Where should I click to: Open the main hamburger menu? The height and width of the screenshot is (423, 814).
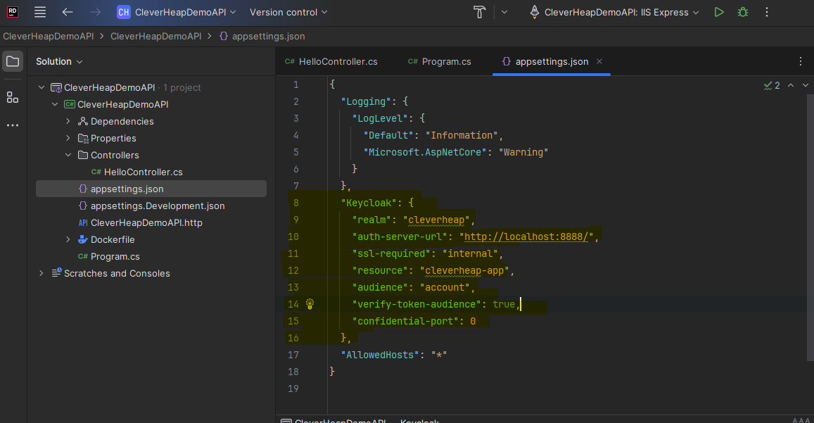pos(40,12)
